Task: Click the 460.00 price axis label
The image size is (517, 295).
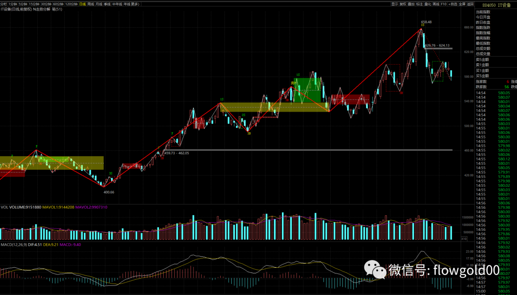Action: [x=469, y=150]
